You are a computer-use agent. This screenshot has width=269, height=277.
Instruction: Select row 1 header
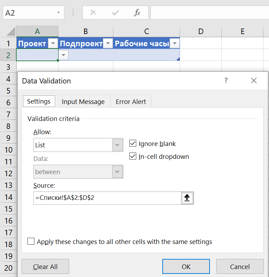tap(8, 43)
